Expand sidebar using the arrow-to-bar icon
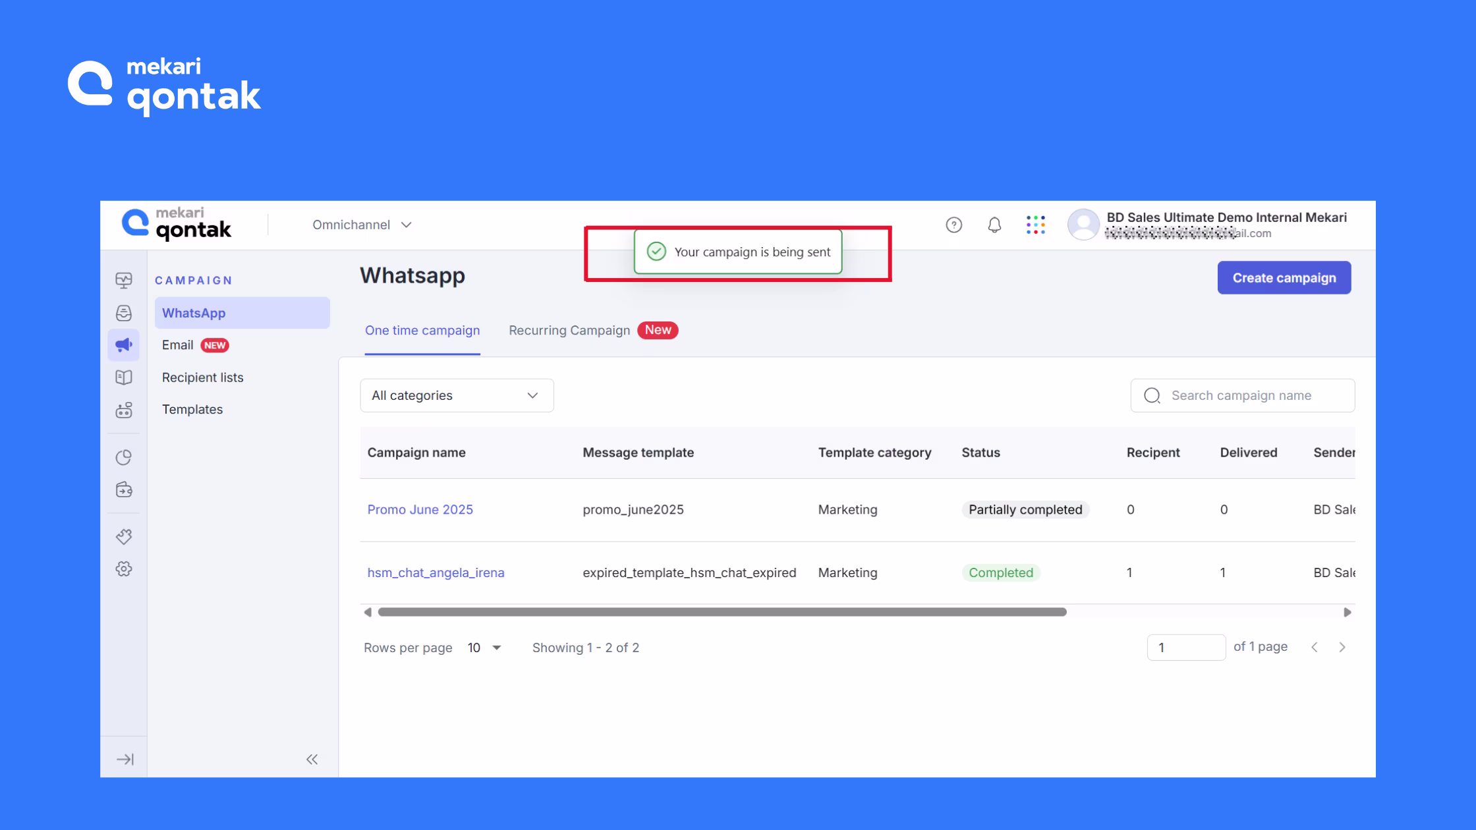 pyautogui.click(x=125, y=760)
